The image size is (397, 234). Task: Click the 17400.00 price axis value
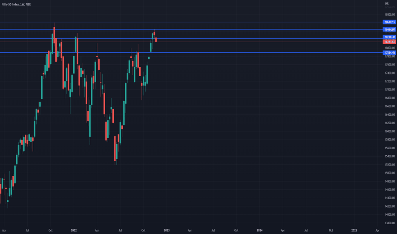(390, 73)
